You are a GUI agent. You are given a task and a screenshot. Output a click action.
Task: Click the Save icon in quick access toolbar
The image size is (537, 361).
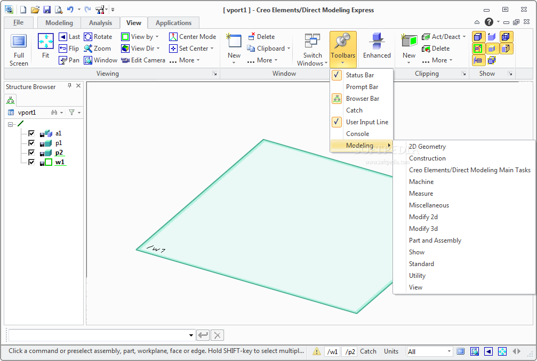47,10
